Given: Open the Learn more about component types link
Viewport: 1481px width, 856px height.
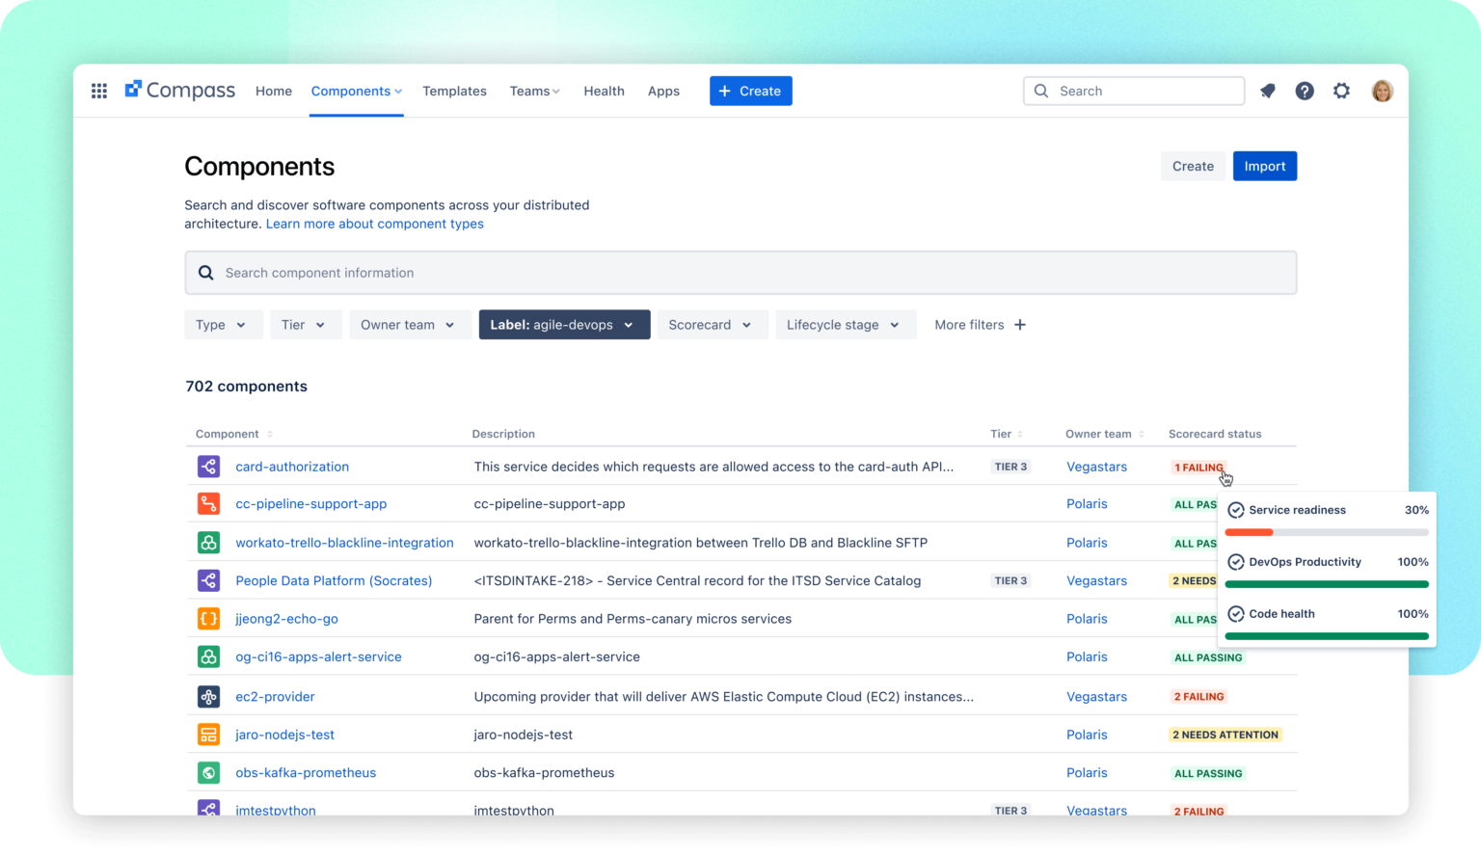Looking at the screenshot, I should [374, 223].
